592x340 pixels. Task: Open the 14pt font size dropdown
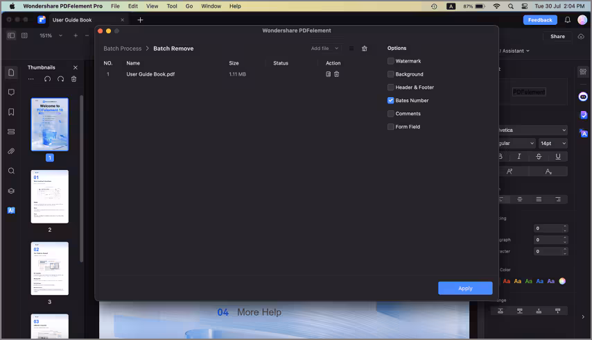click(553, 143)
